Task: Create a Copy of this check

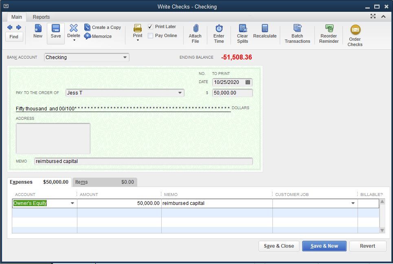Action: [103, 27]
